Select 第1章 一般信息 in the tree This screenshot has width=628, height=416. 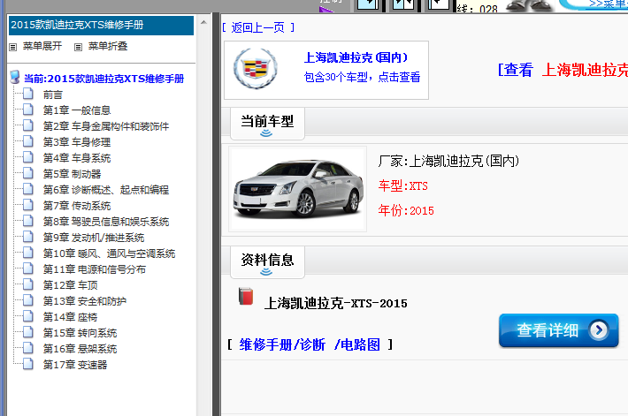click(76, 110)
